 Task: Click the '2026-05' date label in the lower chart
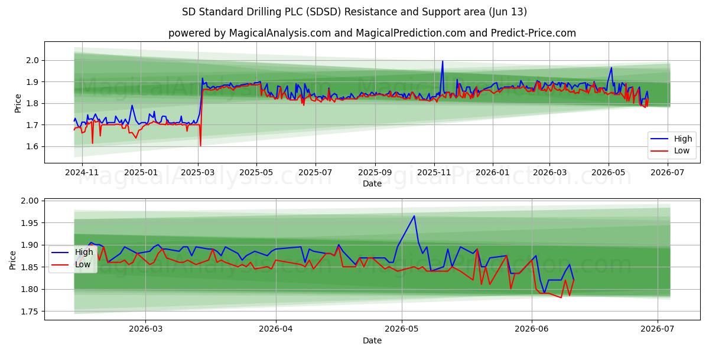[402, 329]
